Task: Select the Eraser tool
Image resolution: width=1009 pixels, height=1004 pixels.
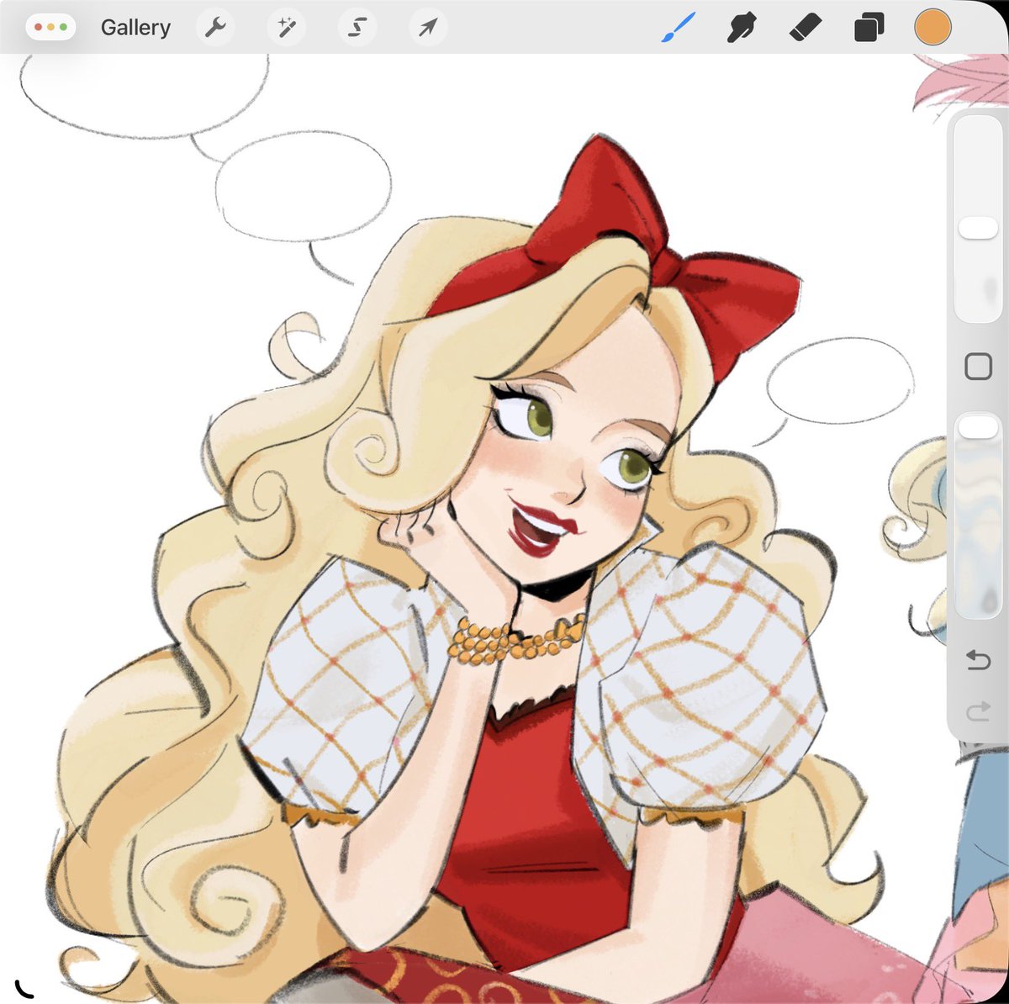Action: coord(805,29)
